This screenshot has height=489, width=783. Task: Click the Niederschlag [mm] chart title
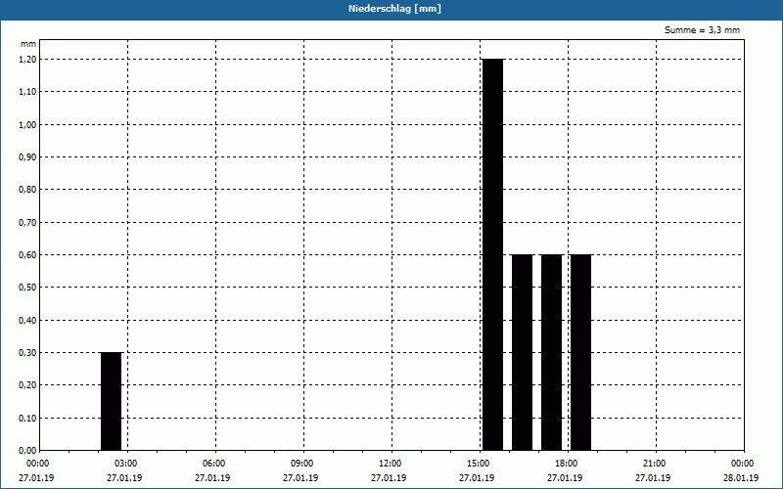394,9
